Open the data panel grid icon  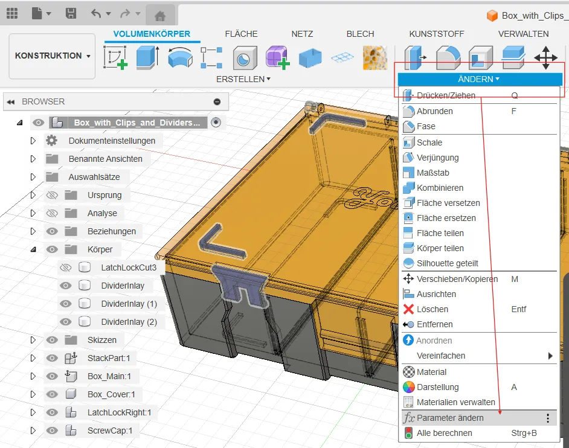coord(12,13)
